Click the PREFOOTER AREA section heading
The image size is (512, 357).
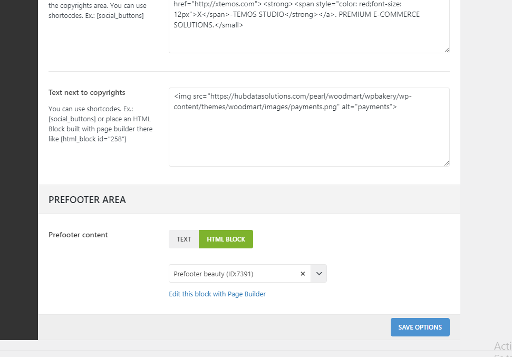pos(87,199)
